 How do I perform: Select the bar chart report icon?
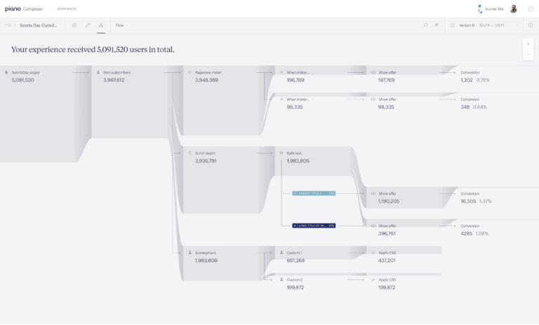101,25
